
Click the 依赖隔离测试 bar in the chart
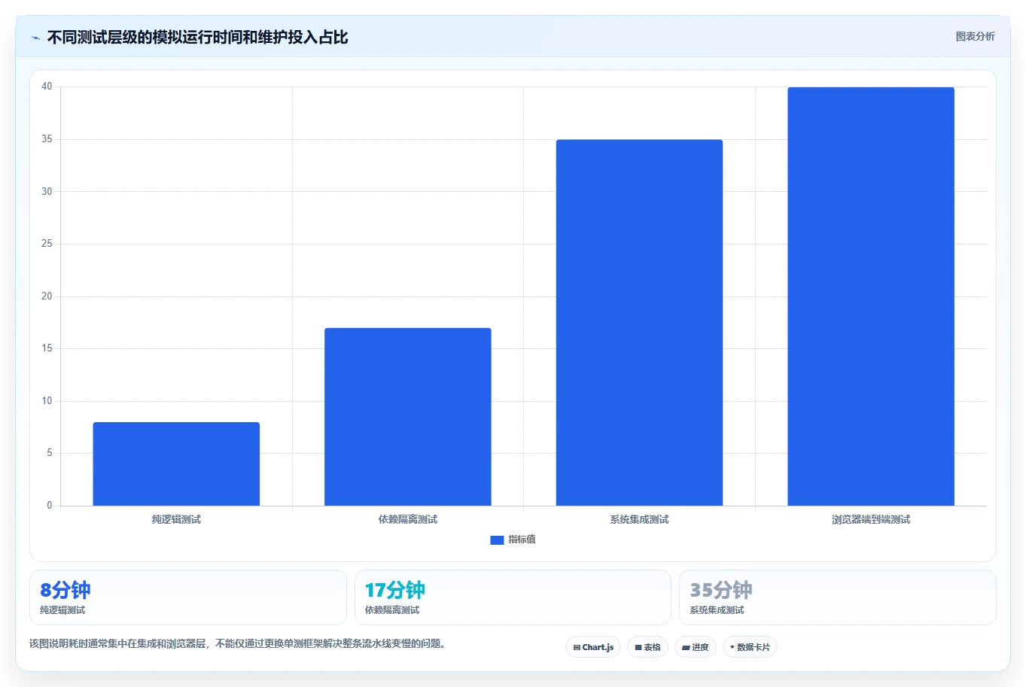tap(408, 417)
